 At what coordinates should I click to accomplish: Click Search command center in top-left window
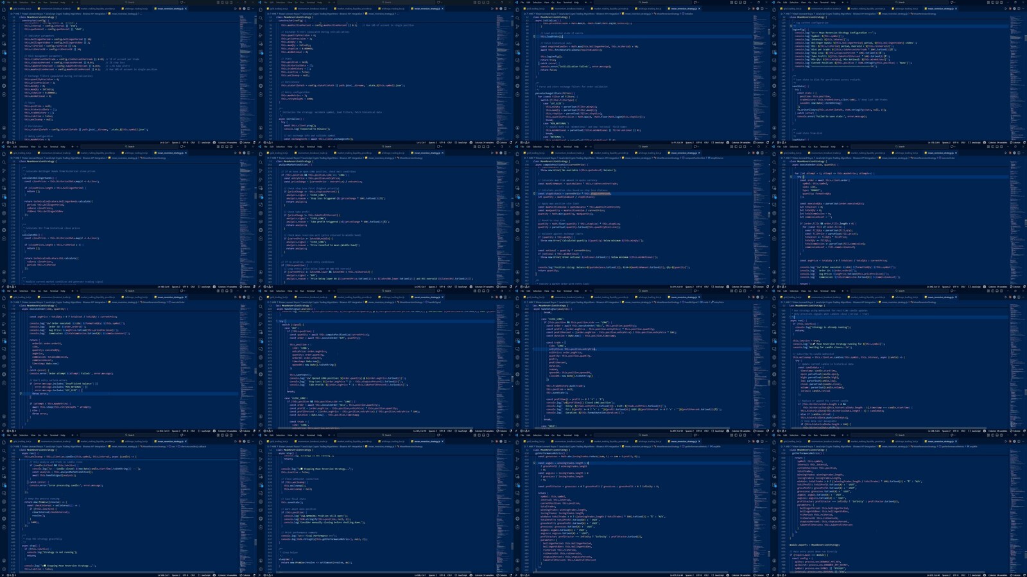tap(131, 3)
